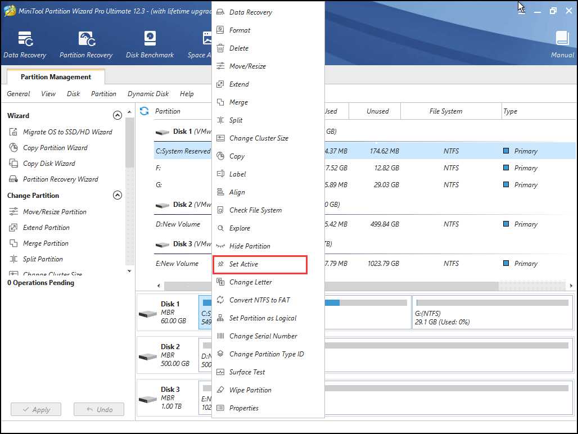This screenshot has width=578, height=434.
Task: Click the Hide Partition eye icon
Action: tap(220, 246)
